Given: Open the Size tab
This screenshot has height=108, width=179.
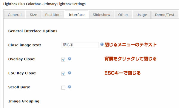Looking at the screenshot, I should pyautogui.click(x=33, y=15).
